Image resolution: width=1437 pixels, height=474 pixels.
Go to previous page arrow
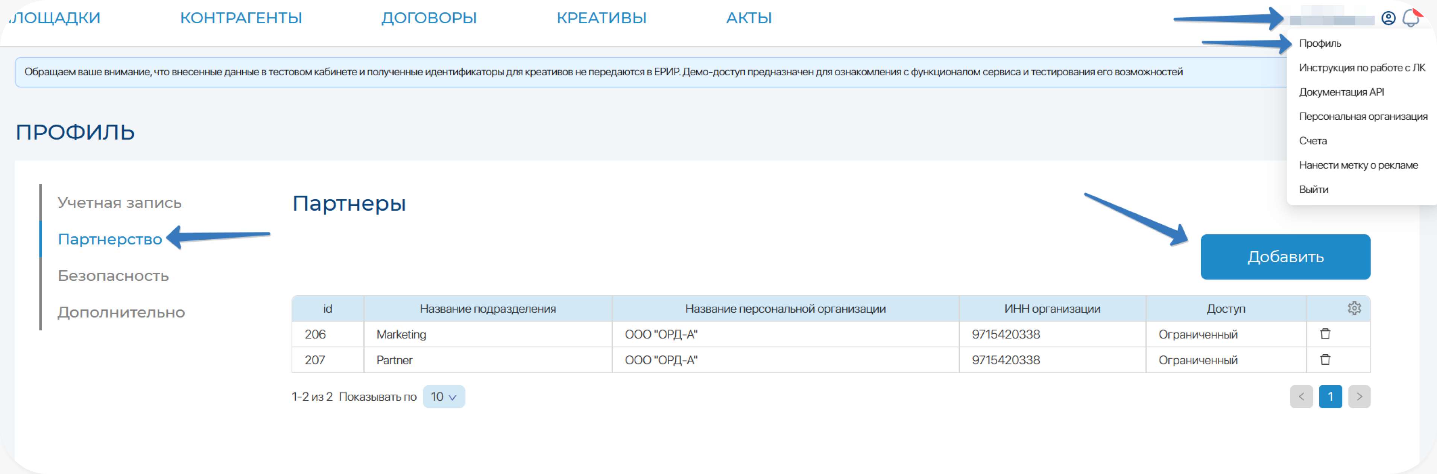(1301, 397)
